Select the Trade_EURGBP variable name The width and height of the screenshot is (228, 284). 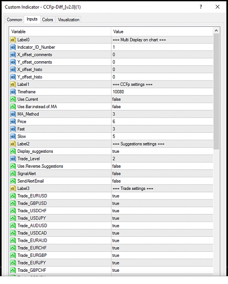(x=32, y=255)
